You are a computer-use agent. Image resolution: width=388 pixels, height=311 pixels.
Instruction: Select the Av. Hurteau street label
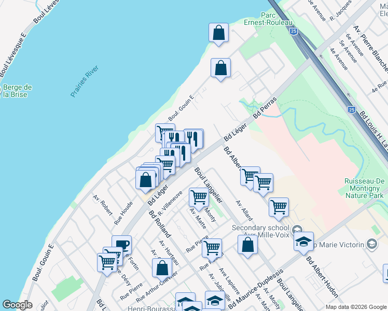click(x=169, y=252)
